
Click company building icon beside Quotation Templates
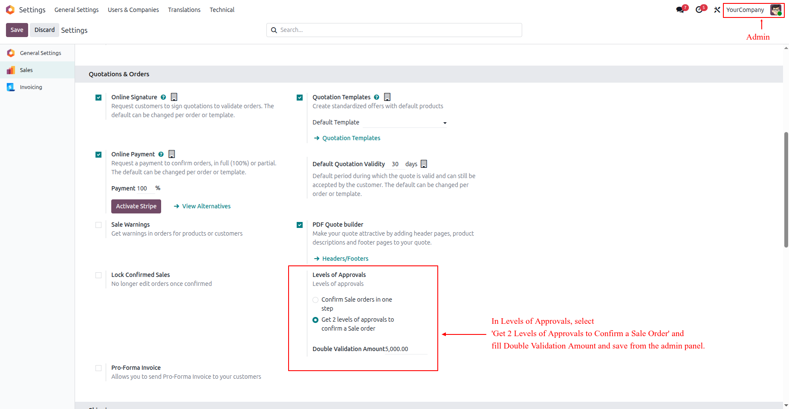tap(387, 97)
